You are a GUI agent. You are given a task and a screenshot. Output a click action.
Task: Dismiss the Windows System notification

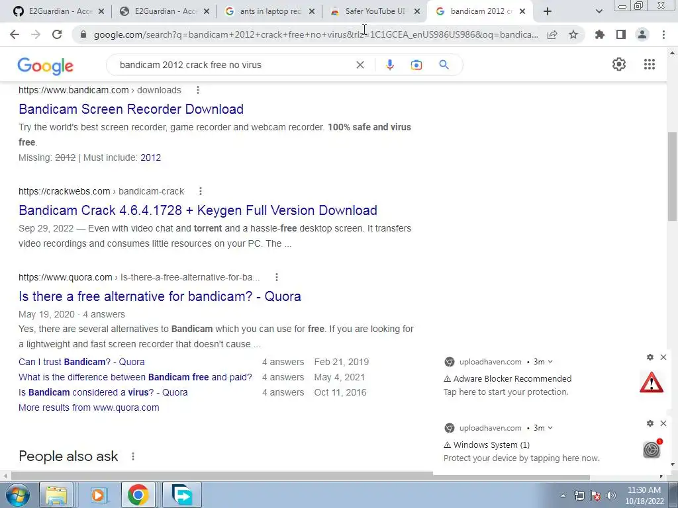click(x=663, y=423)
